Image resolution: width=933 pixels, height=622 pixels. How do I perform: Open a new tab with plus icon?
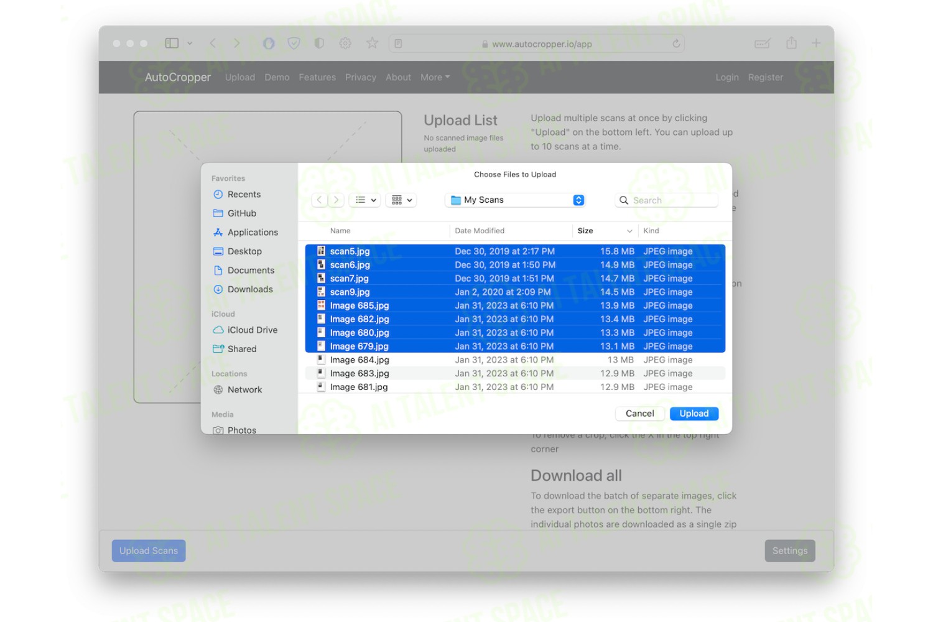(x=816, y=43)
